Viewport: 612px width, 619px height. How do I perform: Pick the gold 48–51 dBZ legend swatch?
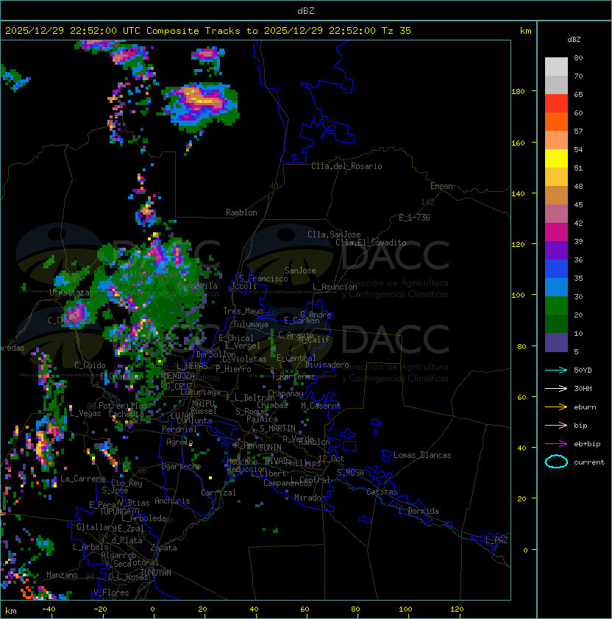(x=556, y=177)
